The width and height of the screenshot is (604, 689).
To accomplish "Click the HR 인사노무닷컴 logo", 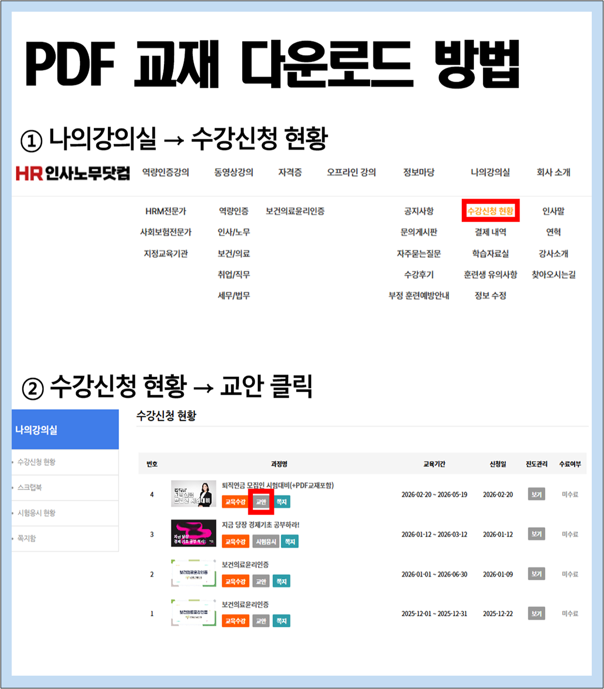I will click(73, 173).
